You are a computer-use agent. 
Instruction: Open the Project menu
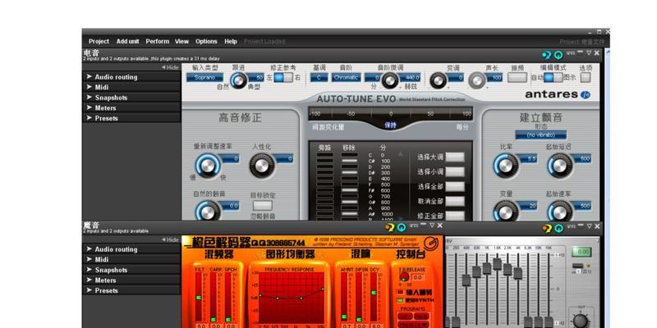coord(99,42)
